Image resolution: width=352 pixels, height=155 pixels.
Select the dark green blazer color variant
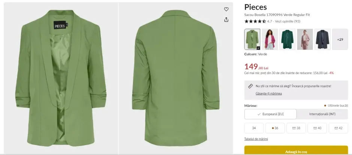coord(287,39)
